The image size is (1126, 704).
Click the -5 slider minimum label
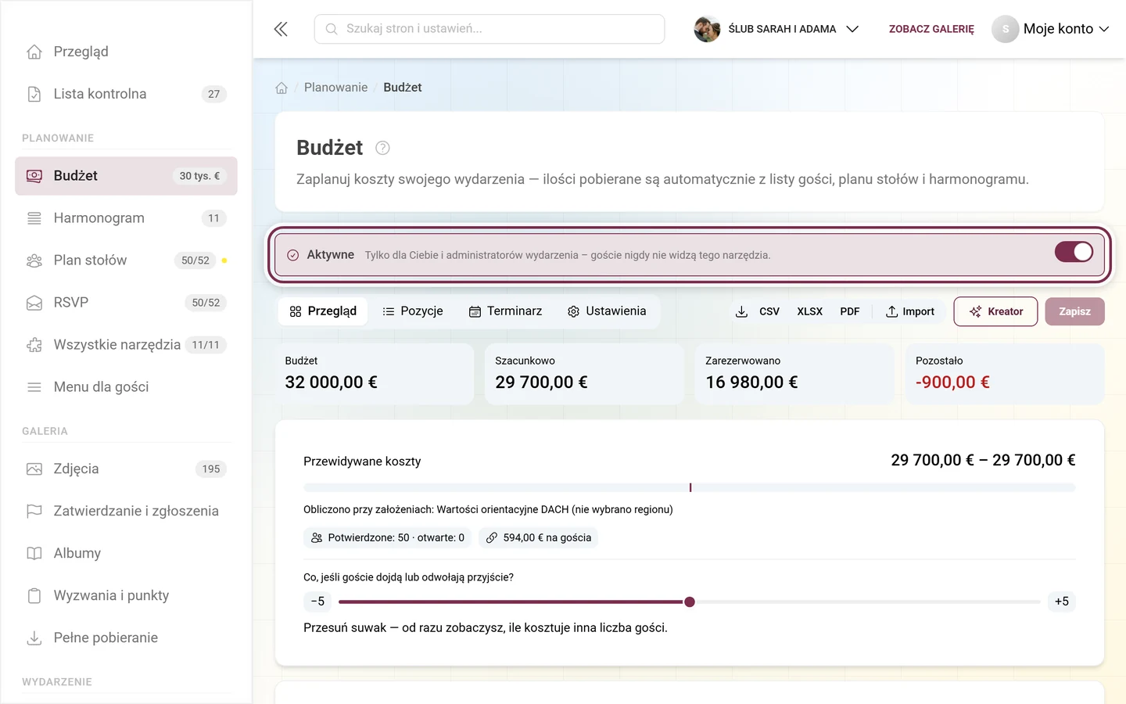point(317,602)
